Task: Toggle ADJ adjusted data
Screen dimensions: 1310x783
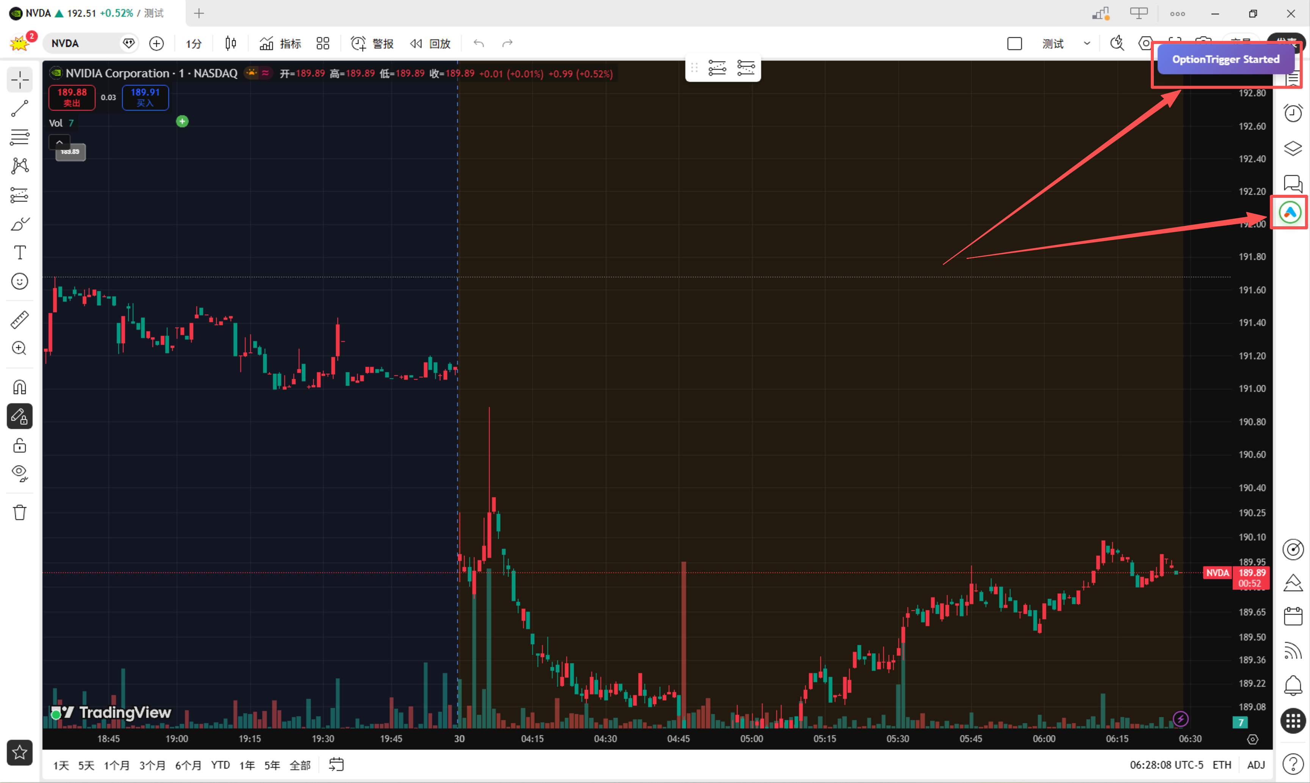Action: (x=1256, y=765)
